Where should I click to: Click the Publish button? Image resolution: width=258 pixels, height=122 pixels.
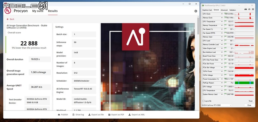63,115
